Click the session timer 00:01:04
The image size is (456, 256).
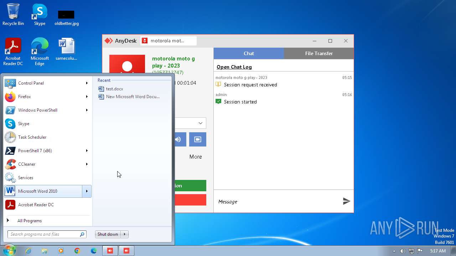tap(187, 83)
